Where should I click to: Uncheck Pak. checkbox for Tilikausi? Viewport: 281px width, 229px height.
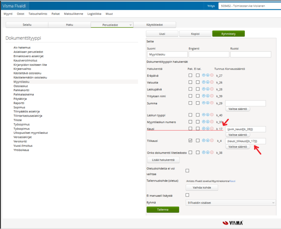click(190, 141)
